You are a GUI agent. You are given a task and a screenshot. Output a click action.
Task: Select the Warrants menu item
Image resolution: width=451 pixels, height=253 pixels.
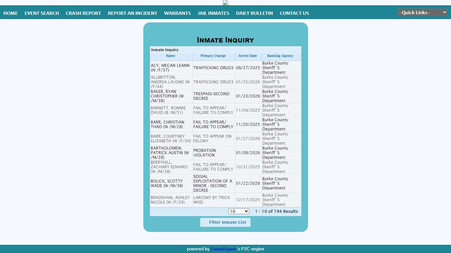point(177,13)
